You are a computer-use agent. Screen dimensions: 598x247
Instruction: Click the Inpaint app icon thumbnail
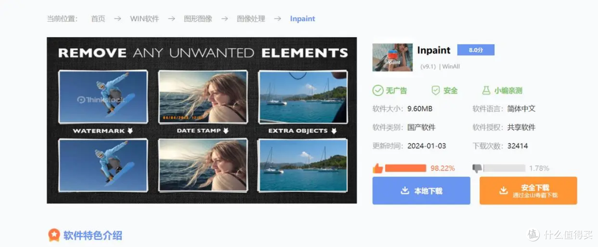393,57
